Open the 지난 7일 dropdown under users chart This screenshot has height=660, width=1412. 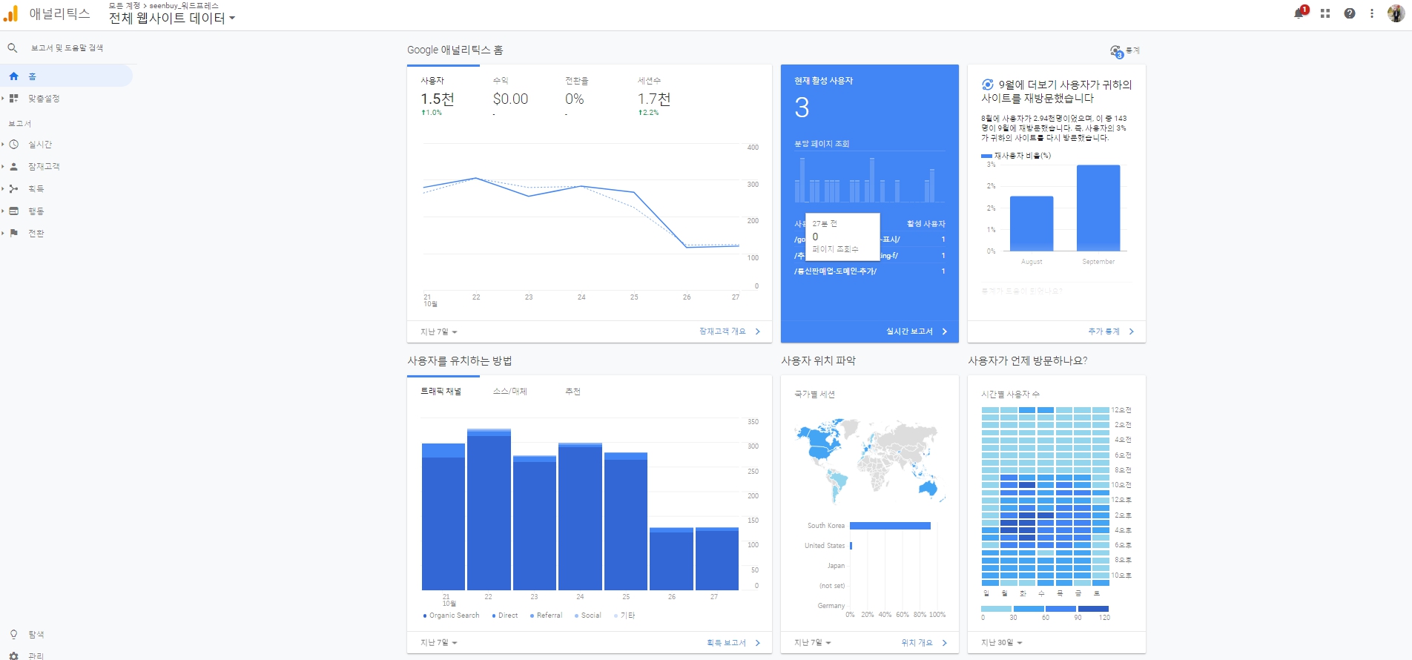pos(438,331)
